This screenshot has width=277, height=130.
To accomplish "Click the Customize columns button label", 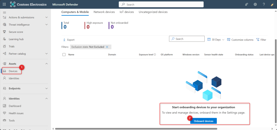I will coord(243,40).
